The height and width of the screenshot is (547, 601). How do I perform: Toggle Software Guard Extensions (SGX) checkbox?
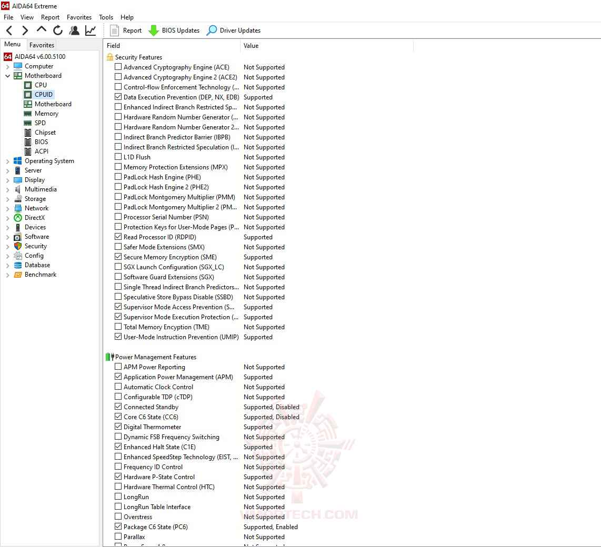pos(118,277)
